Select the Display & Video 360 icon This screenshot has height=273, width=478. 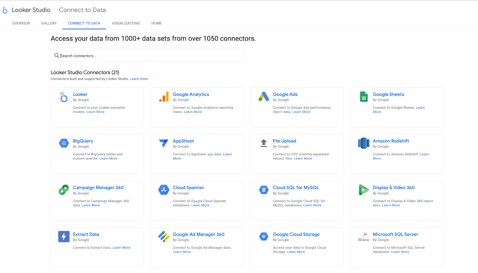click(x=363, y=190)
